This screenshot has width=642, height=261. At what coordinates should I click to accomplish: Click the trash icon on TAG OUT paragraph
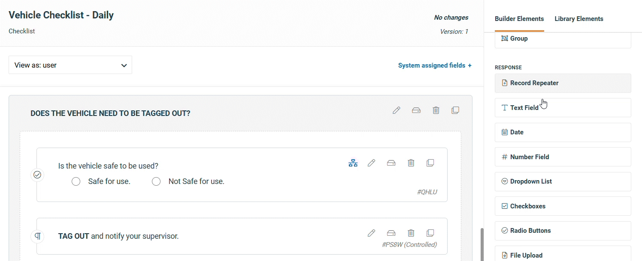click(x=411, y=233)
